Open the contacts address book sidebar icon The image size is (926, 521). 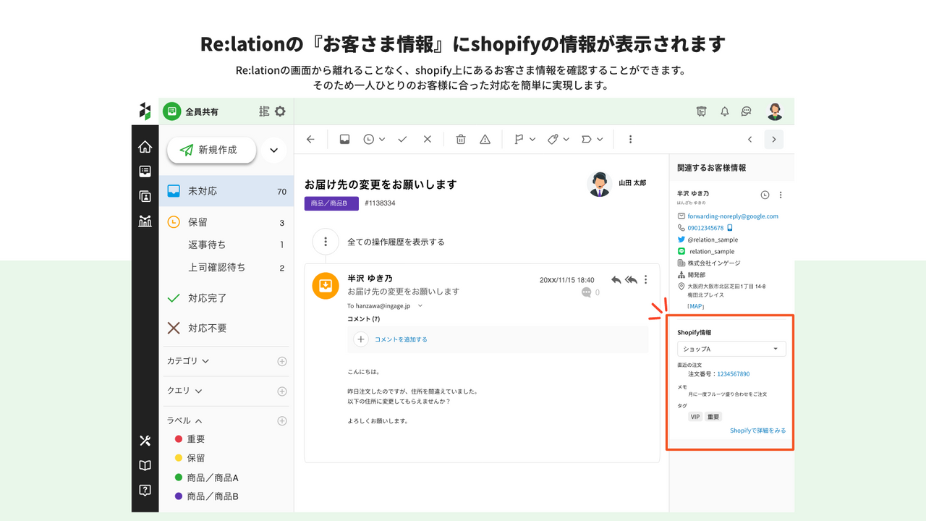point(145,196)
